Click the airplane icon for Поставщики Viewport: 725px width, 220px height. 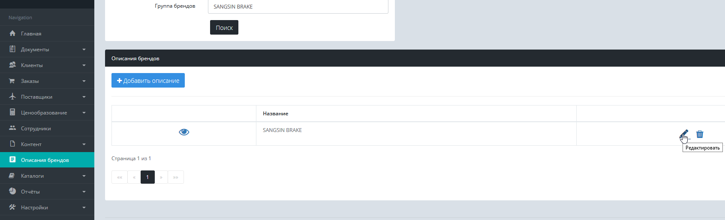point(12,97)
